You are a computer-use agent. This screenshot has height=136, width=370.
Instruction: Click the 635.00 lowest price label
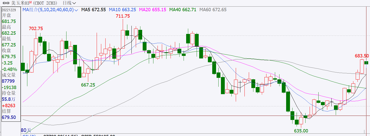(301, 131)
